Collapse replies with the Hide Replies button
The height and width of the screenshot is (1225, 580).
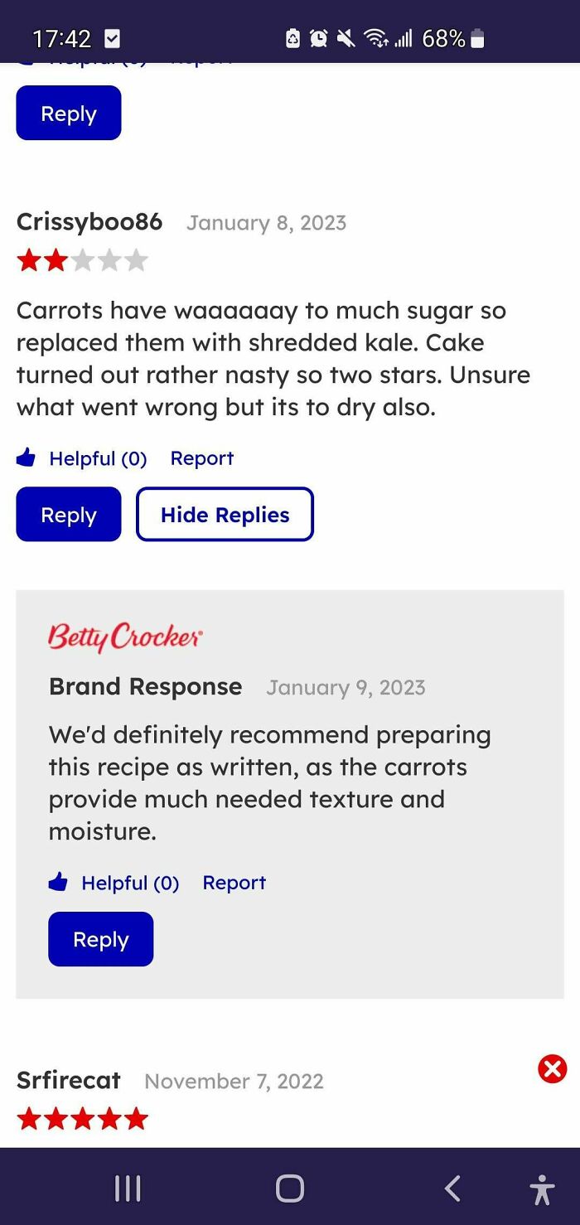pyautogui.click(x=225, y=515)
